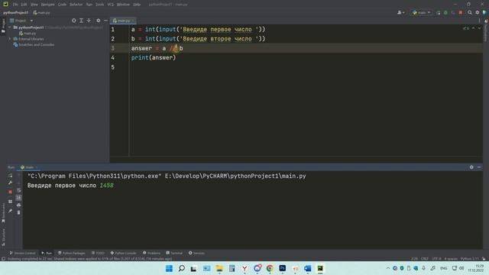Click the Print icon in Run panel
489x275 pixels.
point(18,205)
